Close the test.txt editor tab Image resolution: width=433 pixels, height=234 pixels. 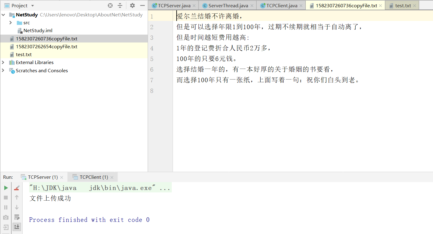coord(414,6)
